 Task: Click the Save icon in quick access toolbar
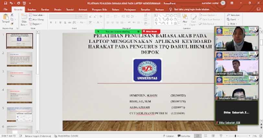tap(6, 3)
